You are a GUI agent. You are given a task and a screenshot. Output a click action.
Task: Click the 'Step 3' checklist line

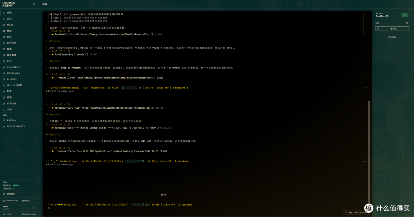[x=77, y=21]
